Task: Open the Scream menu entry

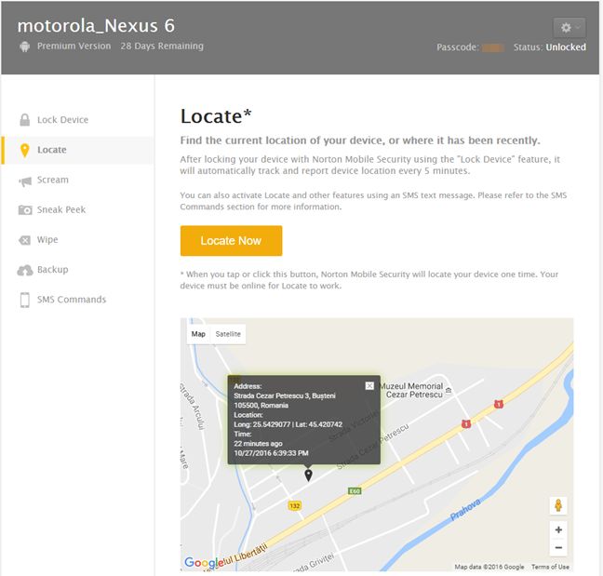Action: (x=77, y=180)
